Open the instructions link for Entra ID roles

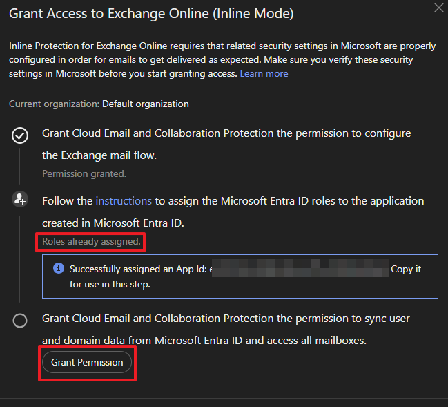pos(124,201)
